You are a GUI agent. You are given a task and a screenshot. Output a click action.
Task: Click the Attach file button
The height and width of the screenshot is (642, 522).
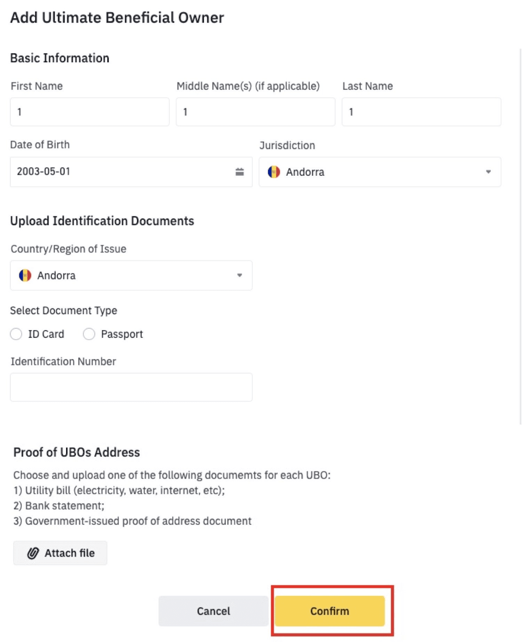coord(60,553)
